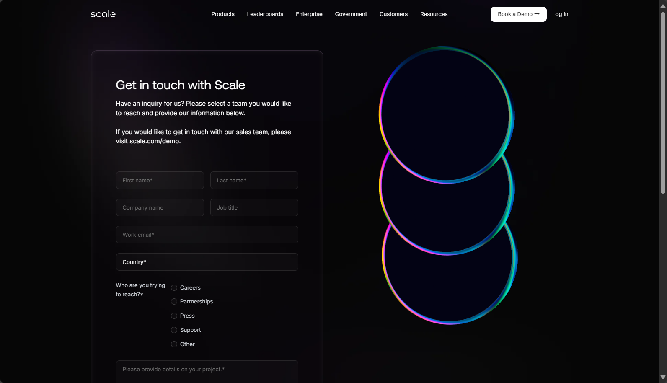Click the 'Get in touch with Scale' heading
The height and width of the screenshot is (383, 667).
tap(181, 85)
